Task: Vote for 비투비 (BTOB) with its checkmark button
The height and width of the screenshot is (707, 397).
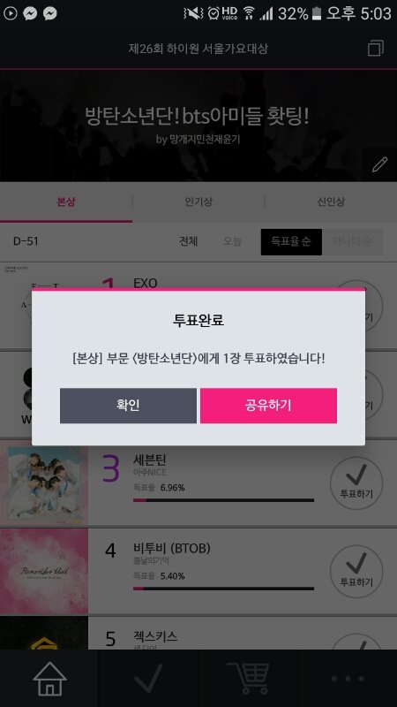Action: click(356, 571)
